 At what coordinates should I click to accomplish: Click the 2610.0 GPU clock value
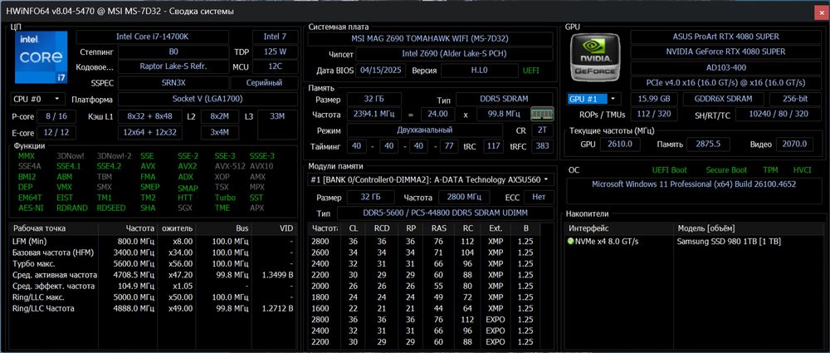pos(622,145)
